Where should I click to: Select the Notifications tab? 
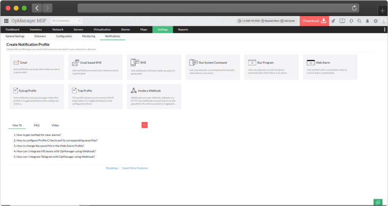pos(113,36)
